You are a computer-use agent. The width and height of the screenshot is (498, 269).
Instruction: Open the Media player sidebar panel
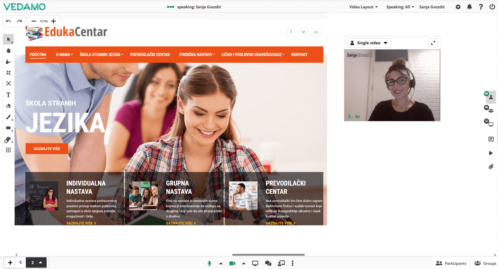(x=491, y=153)
